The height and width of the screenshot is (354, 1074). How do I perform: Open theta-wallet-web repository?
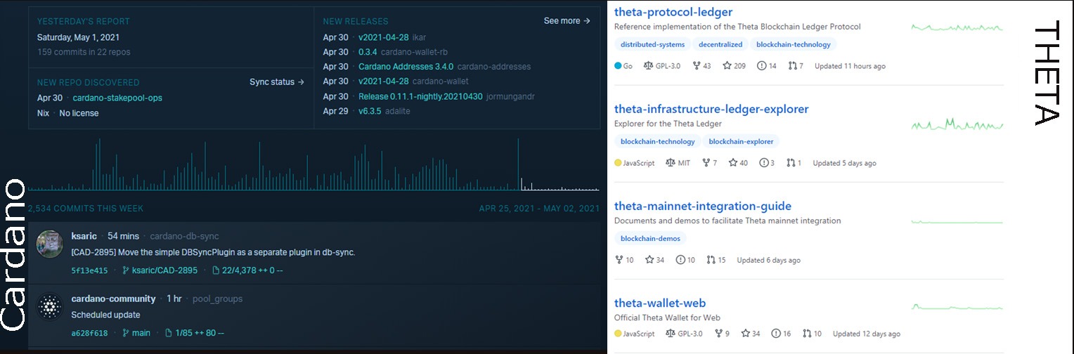click(x=660, y=303)
